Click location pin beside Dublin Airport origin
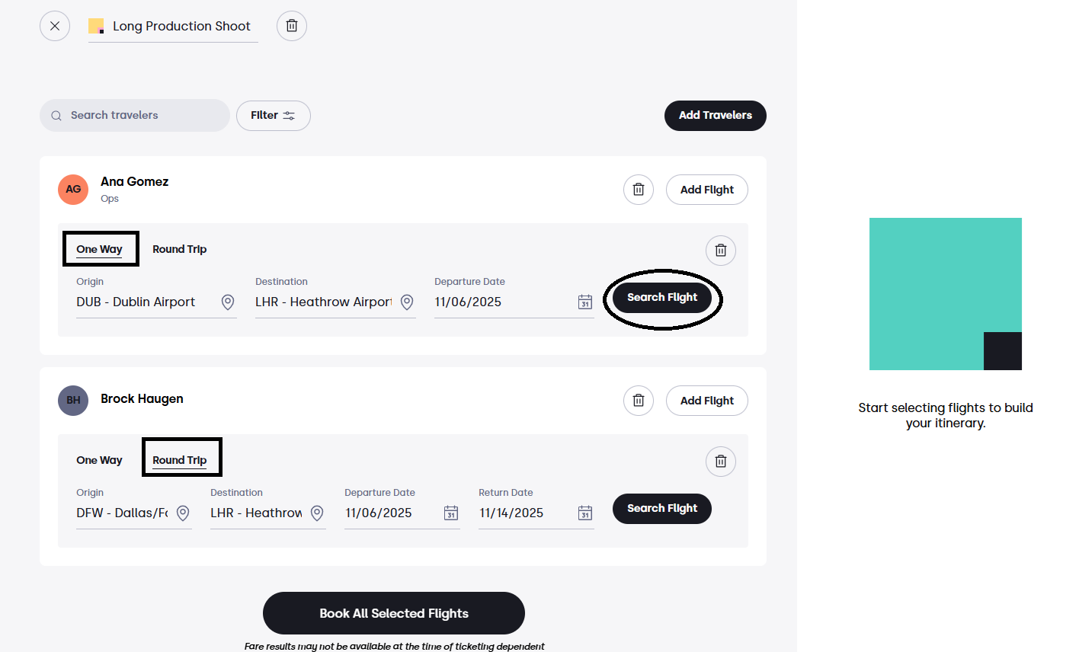The image size is (1079, 652). coord(228,302)
